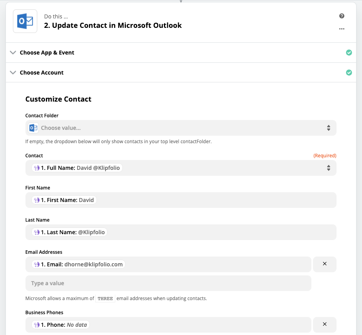Image resolution: width=362 pixels, height=335 pixels.
Task: Click Outlook icon inside Contact Folder field
Action: click(x=33, y=128)
